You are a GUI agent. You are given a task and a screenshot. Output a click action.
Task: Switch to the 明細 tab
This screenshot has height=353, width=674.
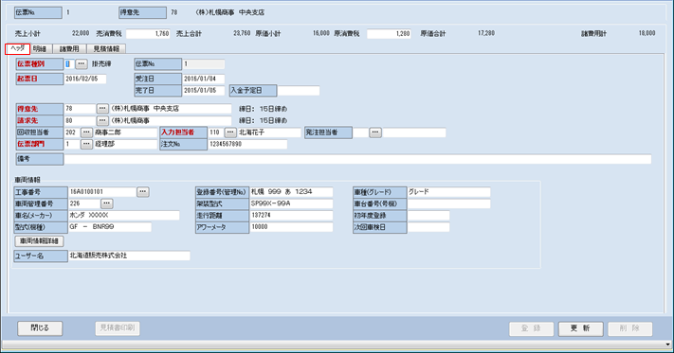click(x=40, y=49)
